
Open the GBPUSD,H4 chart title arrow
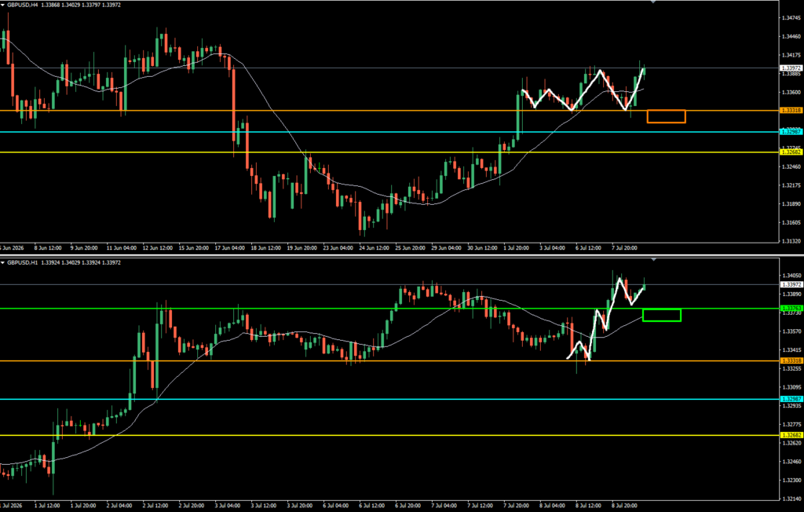tap(3, 5)
